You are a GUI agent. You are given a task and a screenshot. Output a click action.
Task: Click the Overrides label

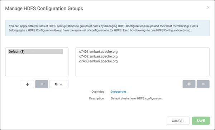click(97, 92)
